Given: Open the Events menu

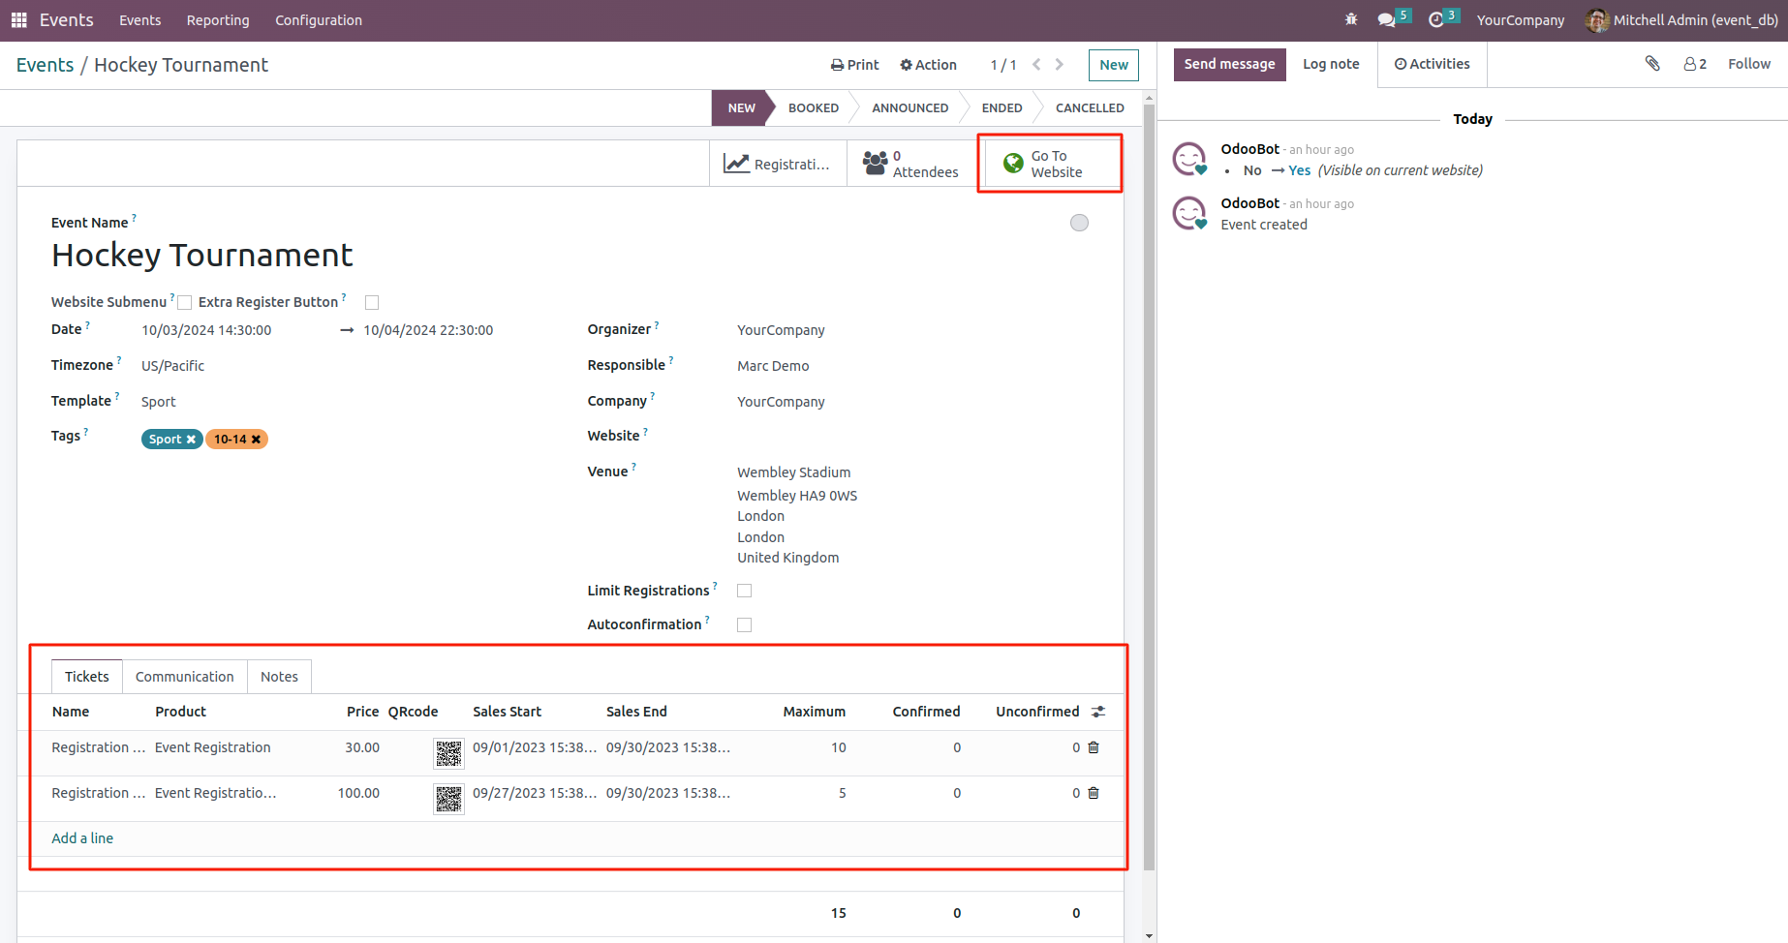Looking at the screenshot, I should tap(140, 20).
